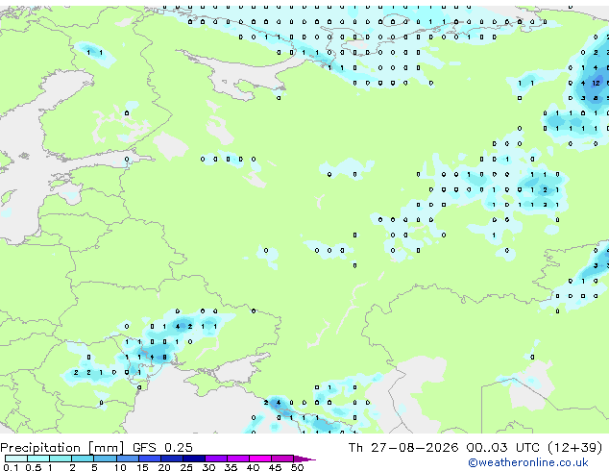The height and width of the screenshot is (471, 609).
Task: Click the '(12+39)' forecast offset text
Action: pos(574,448)
